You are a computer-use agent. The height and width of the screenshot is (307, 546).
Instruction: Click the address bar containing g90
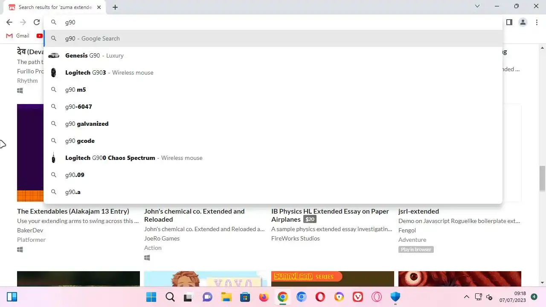pyautogui.click(x=273, y=22)
